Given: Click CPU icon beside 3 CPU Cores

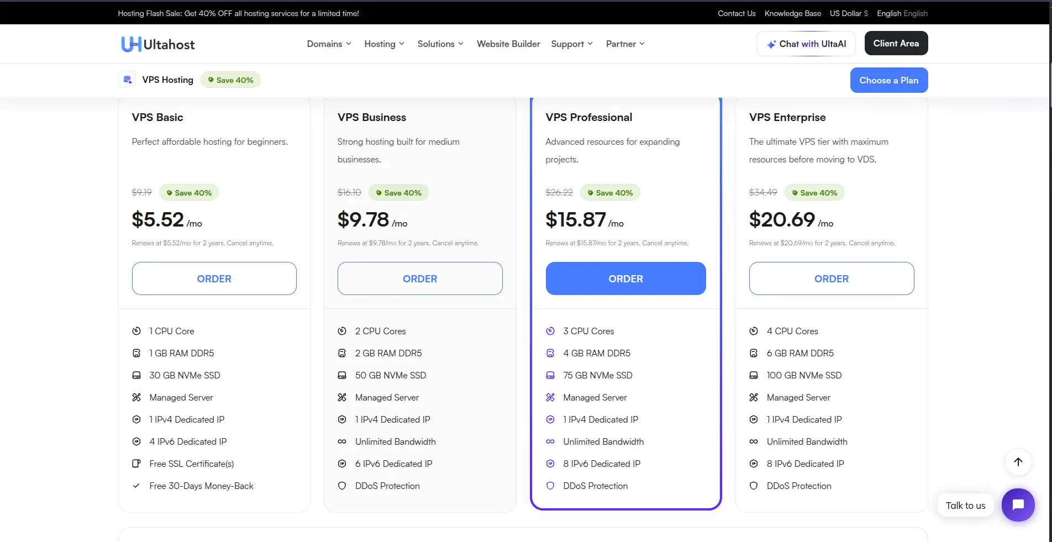Looking at the screenshot, I should pyautogui.click(x=550, y=331).
